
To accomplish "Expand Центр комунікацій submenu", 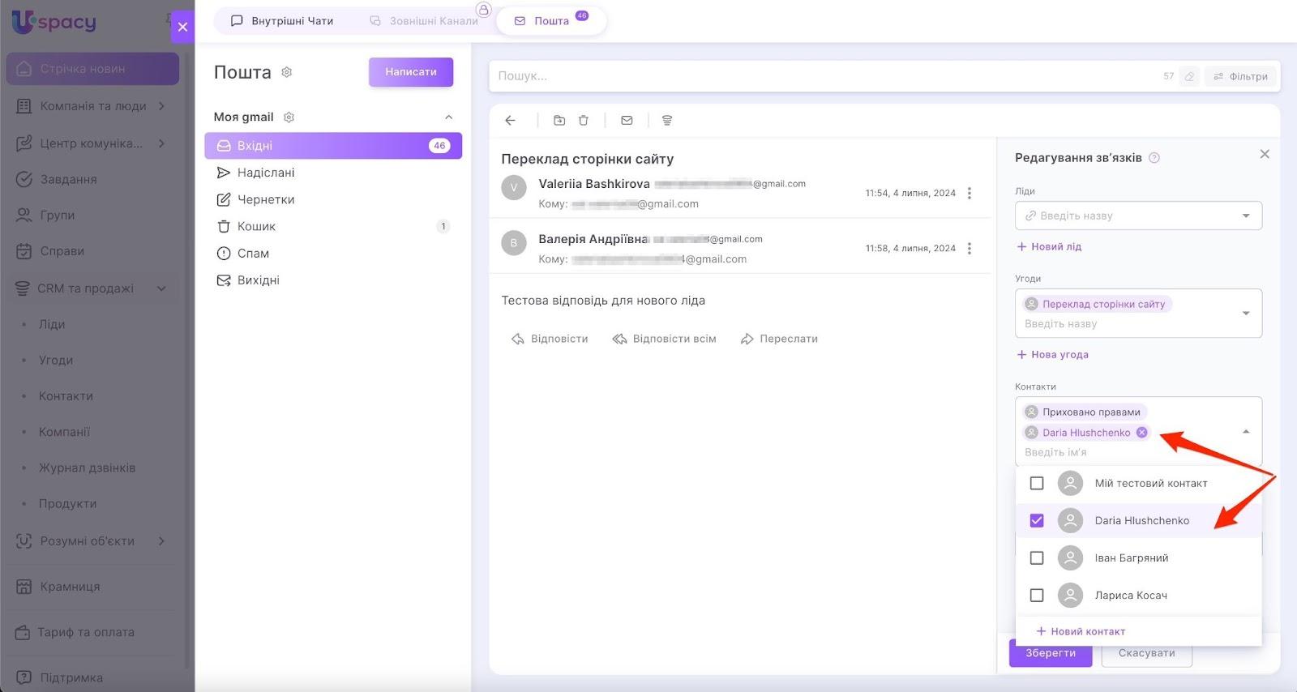I will (x=161, y=143).
